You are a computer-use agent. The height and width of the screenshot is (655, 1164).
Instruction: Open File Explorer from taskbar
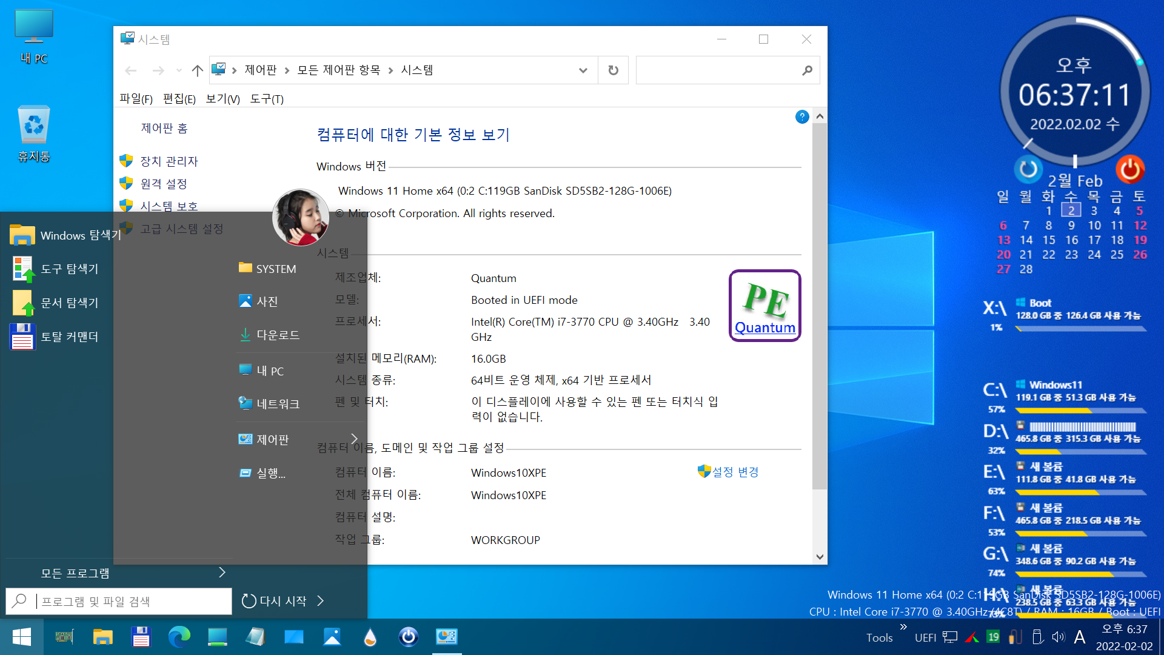pyautogui.click(x=102, y=637)
